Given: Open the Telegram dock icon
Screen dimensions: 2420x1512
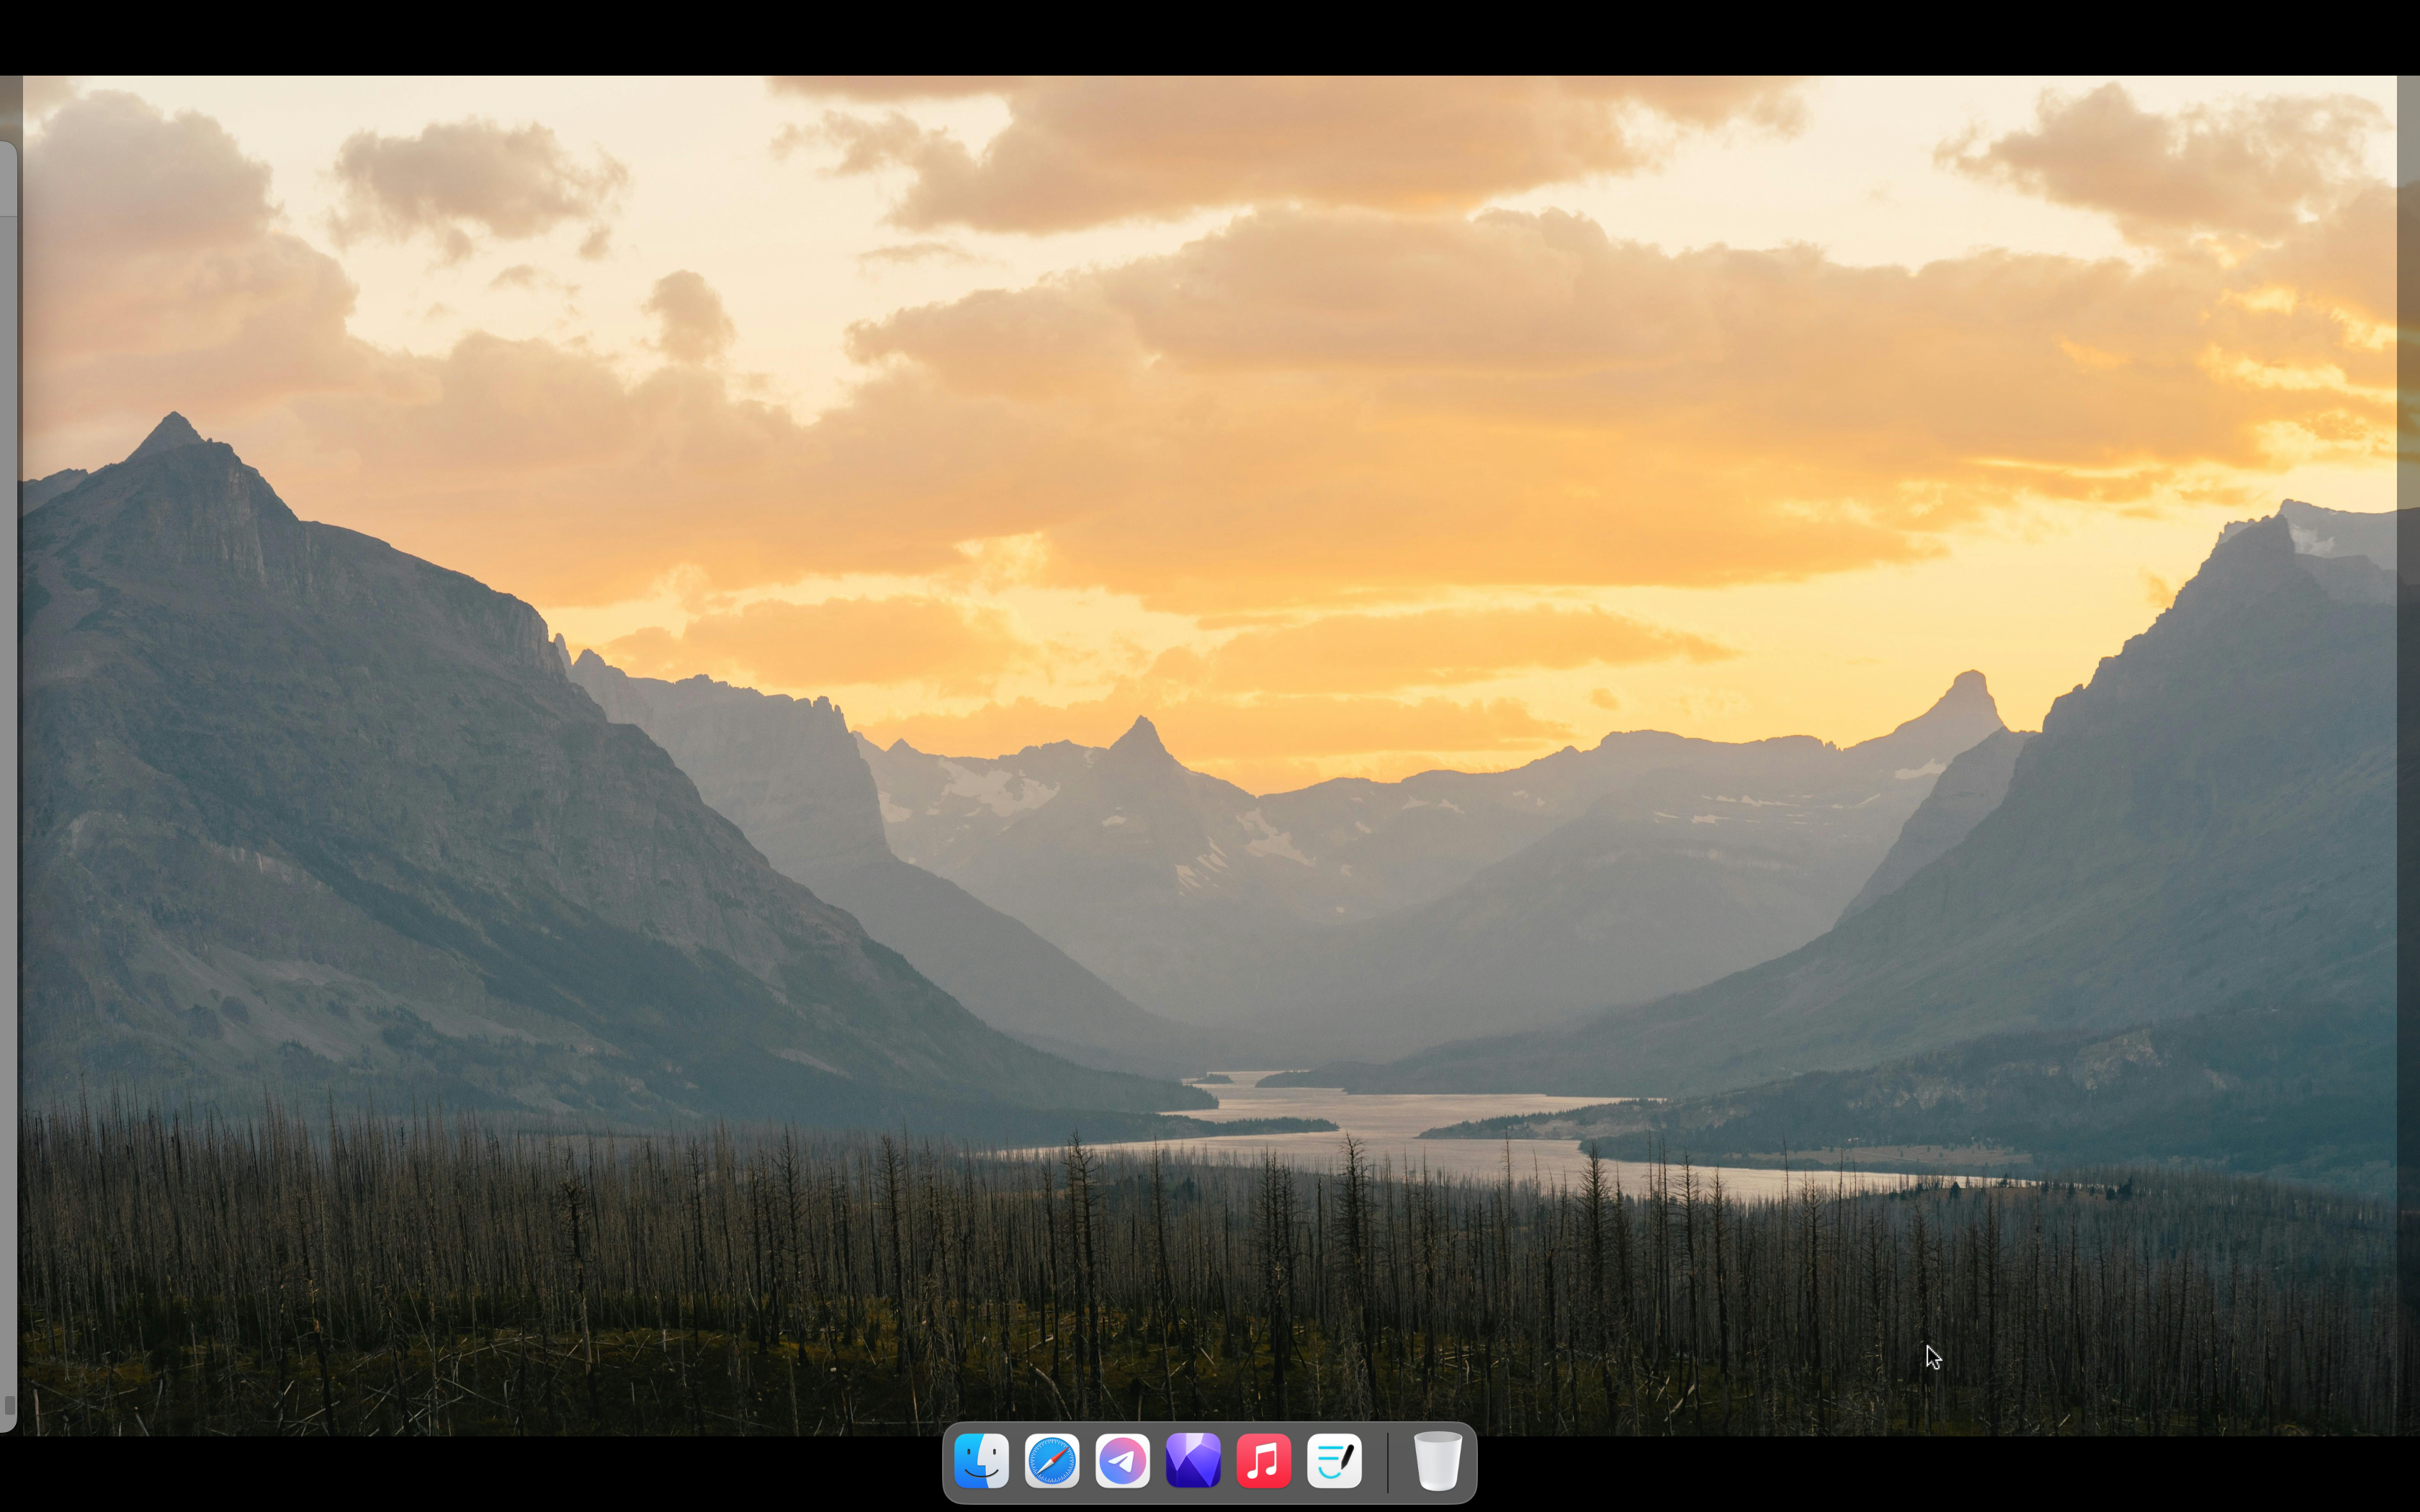Looking at the screenshot, I should (x=1122, y=1461).
